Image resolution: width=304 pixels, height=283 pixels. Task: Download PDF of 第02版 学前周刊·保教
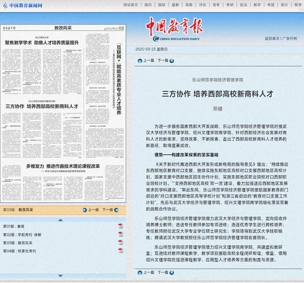click(121, 234)
